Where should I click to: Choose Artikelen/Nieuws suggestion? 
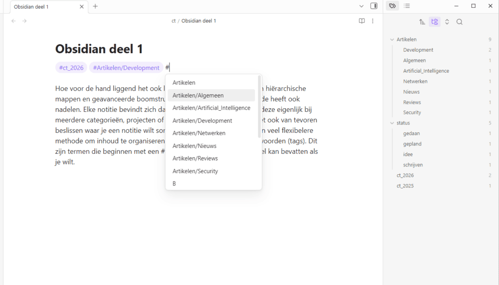(x=211, y=146)
